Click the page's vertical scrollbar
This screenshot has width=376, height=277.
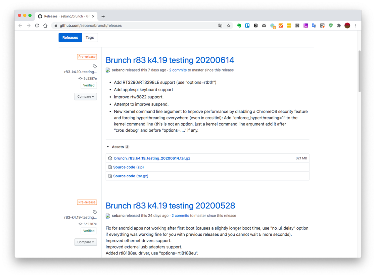pos(360,71)
